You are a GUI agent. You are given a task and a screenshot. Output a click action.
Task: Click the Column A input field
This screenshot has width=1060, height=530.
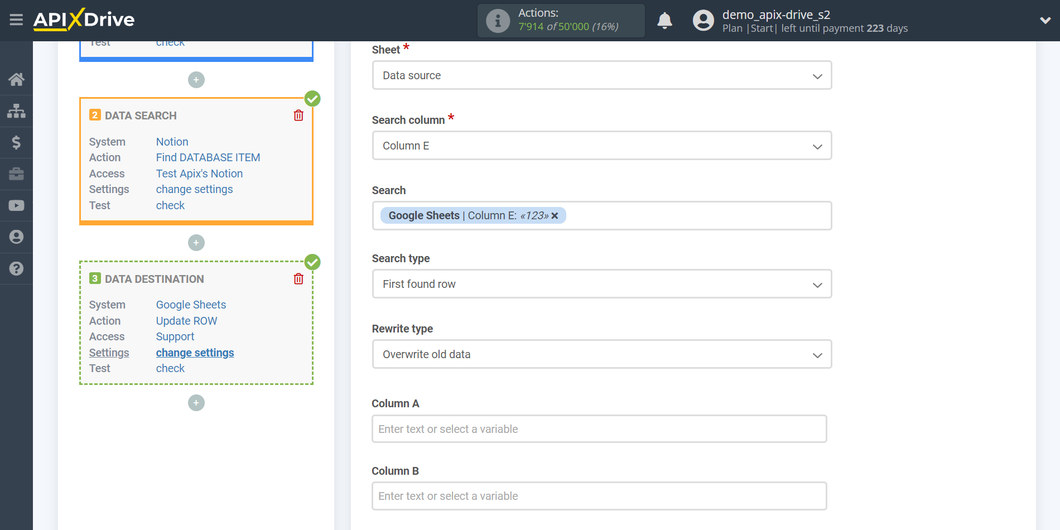[599, 429]
